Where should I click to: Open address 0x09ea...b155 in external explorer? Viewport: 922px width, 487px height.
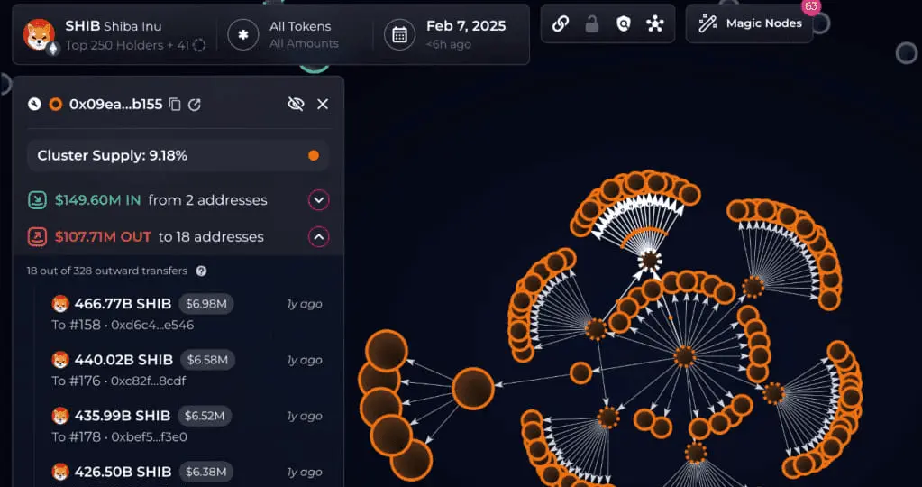(x=195, y=105)
